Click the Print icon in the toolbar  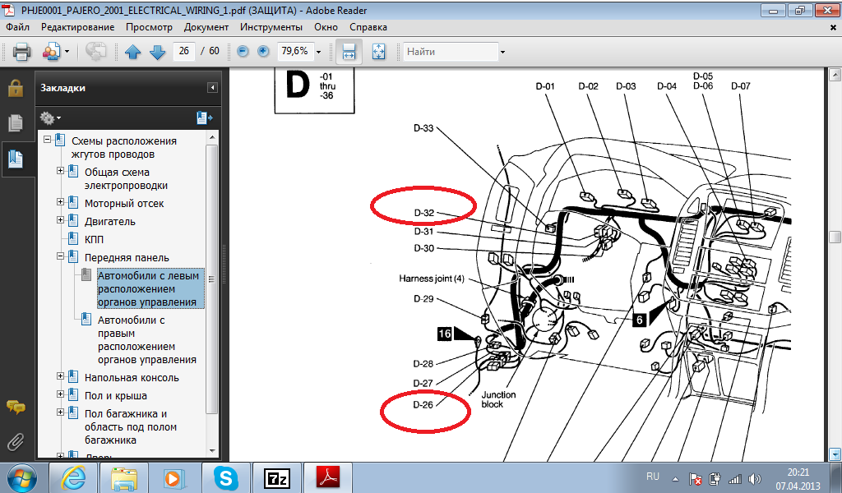click(21, 52)
